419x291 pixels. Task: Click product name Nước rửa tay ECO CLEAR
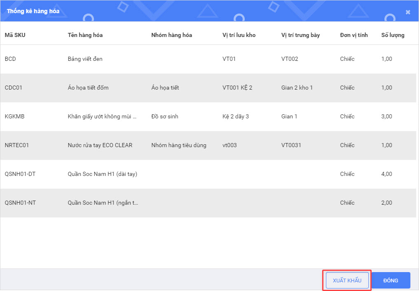[100, 145]
